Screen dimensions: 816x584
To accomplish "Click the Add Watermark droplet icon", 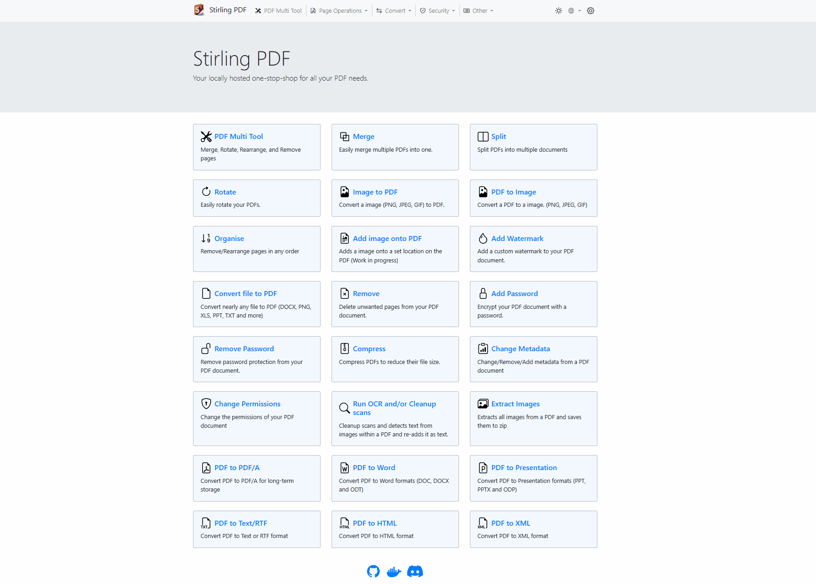I will click(x=483, y=238).
